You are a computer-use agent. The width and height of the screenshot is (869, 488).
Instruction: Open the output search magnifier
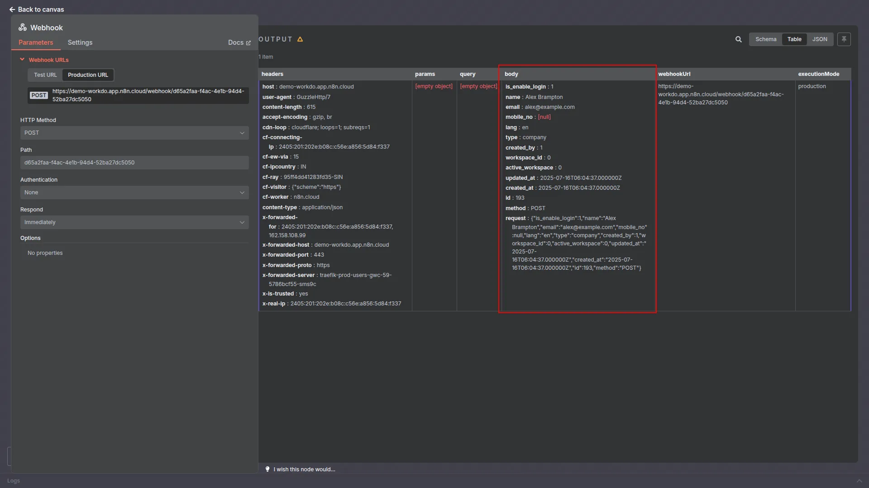coord(738,39)
